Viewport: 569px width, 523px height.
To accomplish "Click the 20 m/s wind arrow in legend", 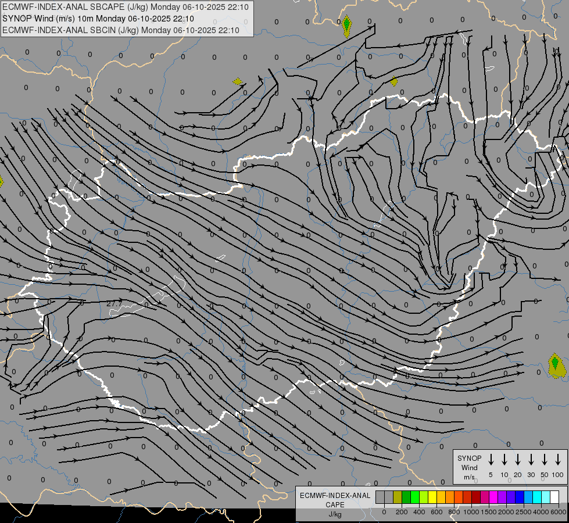I will 517,459.
